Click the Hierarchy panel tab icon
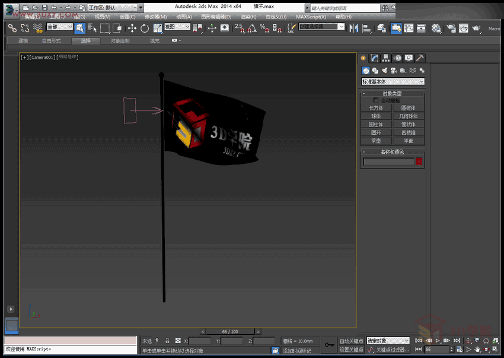Screen dimensions: 504x358 [x=386, y=58]
